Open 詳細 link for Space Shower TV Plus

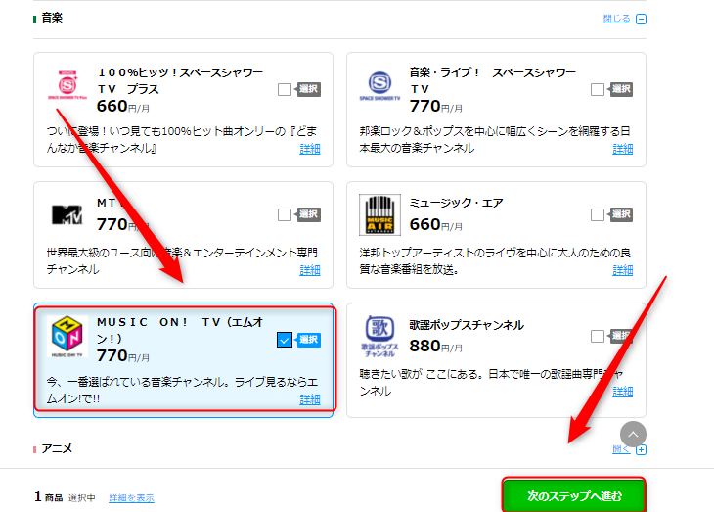[x=310, y=149]
